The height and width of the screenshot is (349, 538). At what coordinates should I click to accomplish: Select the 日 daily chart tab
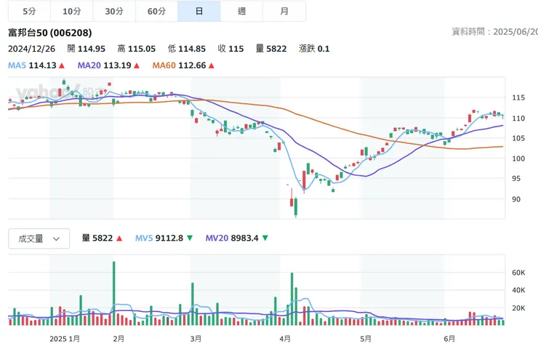[198, 11]
